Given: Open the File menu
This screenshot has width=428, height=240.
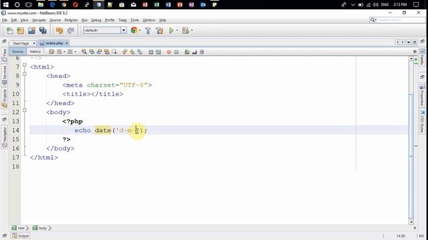Looking at the screenshot, I should pos(5,20).
